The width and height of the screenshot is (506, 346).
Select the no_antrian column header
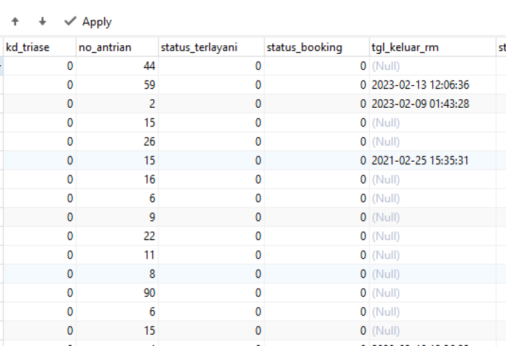(117, 47)
